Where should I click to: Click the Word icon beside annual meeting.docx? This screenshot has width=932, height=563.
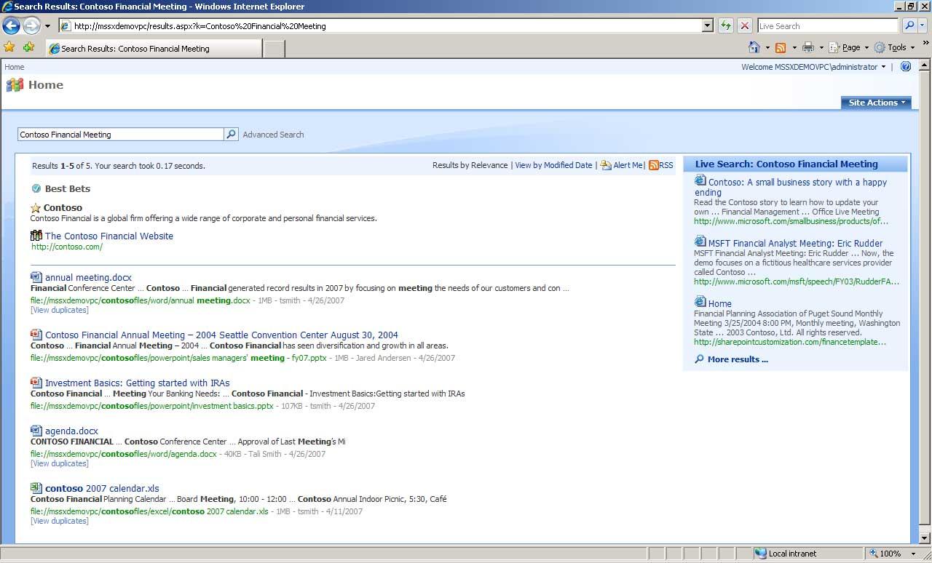point(36,277)
